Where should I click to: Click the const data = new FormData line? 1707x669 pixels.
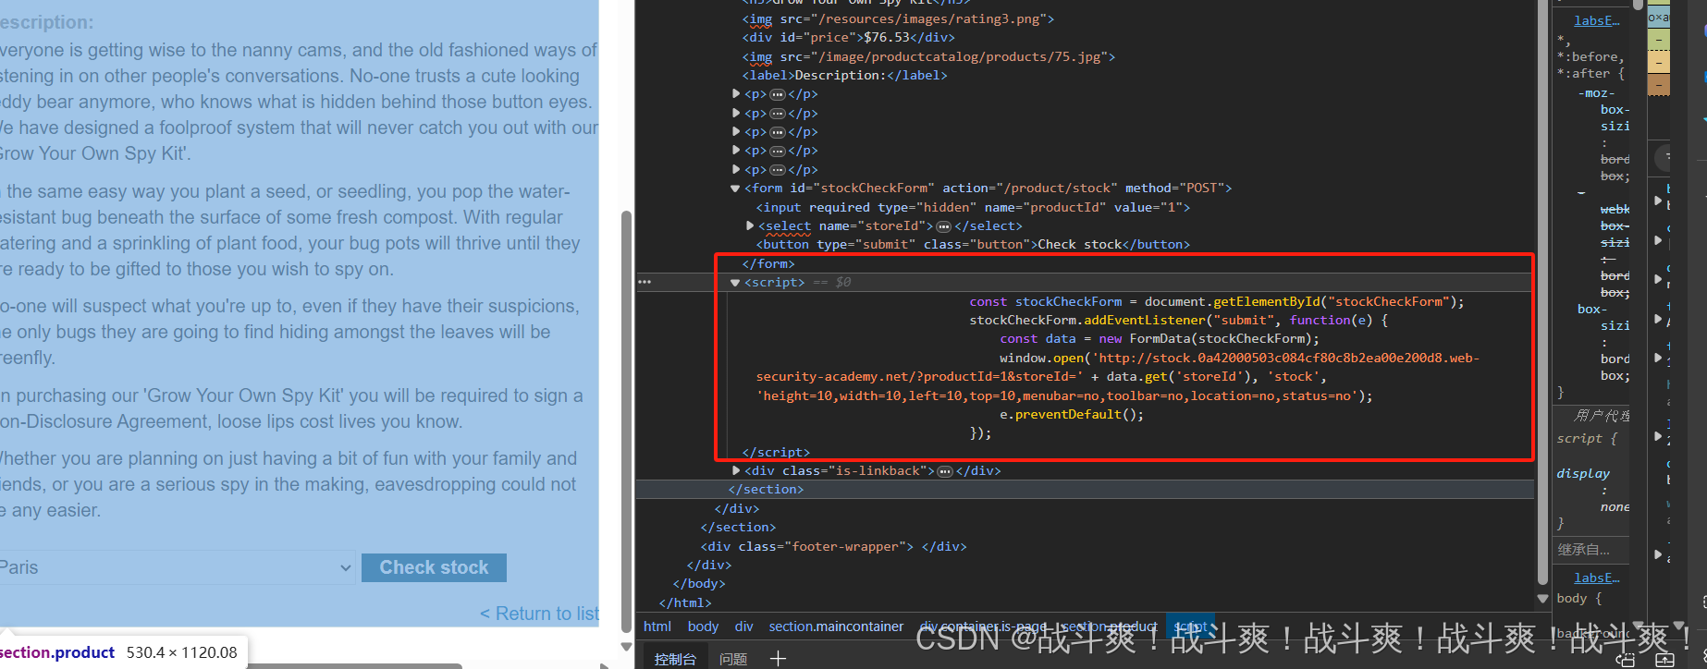1160,339
